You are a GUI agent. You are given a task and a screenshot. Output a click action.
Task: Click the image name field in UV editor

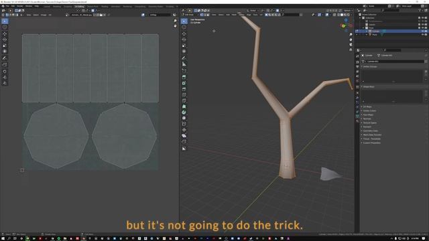(x=81, y=15)
